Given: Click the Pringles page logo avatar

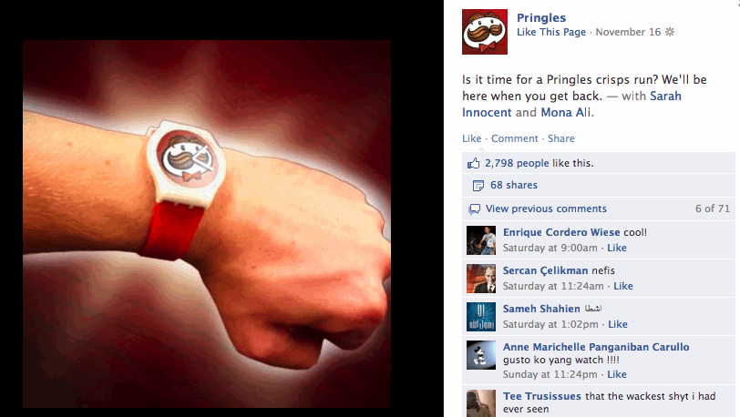Looking at the screenshot, I should (x=485, y=32).
